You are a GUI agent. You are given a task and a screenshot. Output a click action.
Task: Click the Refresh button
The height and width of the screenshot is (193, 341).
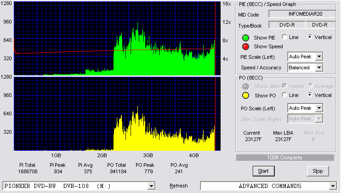179,186
